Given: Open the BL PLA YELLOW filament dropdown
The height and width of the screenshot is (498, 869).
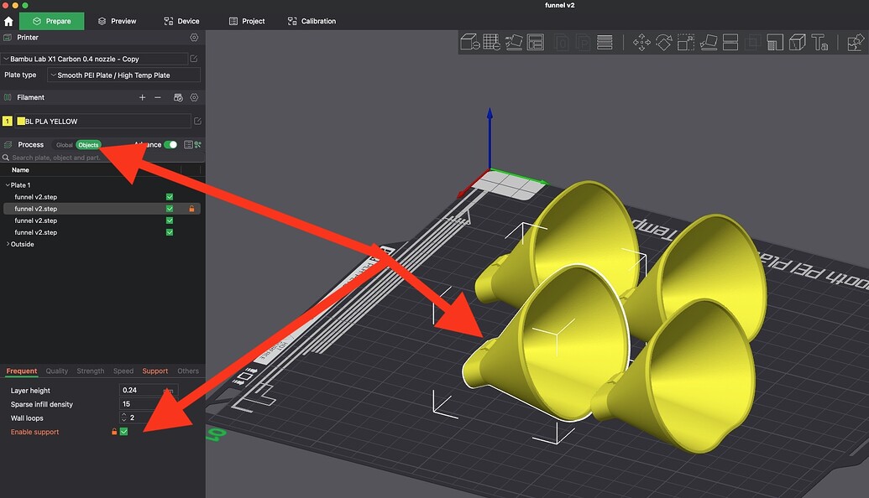Looking at the screenshot, I should [102, 122].
